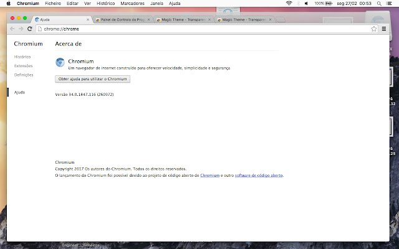399x249 pixels.
Task: Open the Editar menu
Action: coord(72,3)
